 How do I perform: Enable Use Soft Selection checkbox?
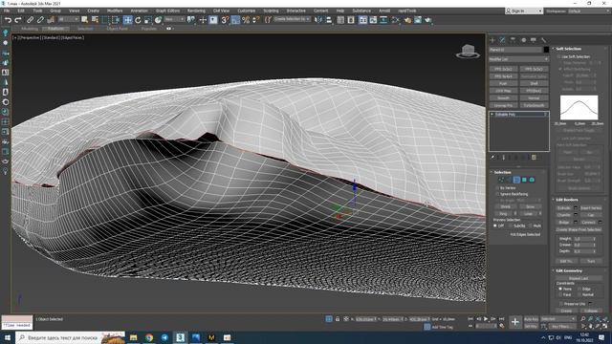(559, 56)
